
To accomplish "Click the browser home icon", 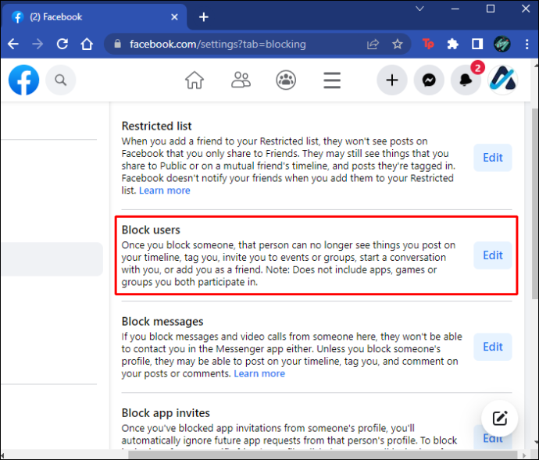I will click(87, 44).
